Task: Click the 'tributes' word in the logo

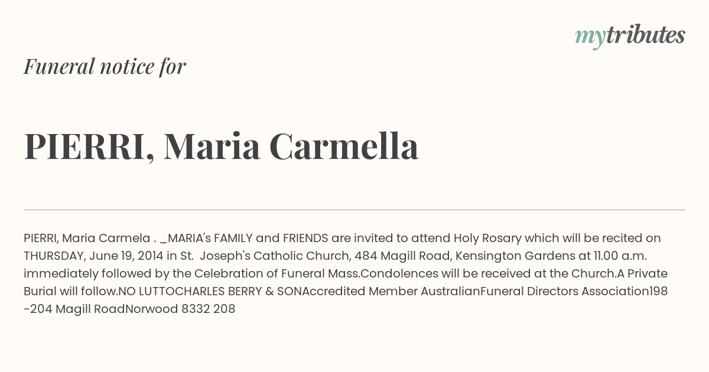Action: click(x=645, y=35)
